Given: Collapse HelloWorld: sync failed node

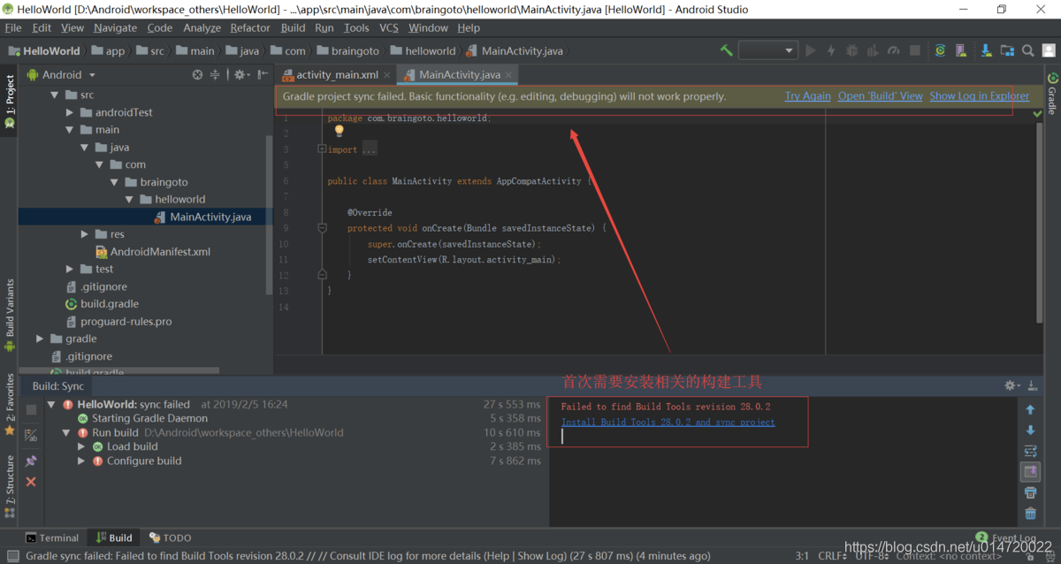Looking at the screenshot, I should pos(52,405).
